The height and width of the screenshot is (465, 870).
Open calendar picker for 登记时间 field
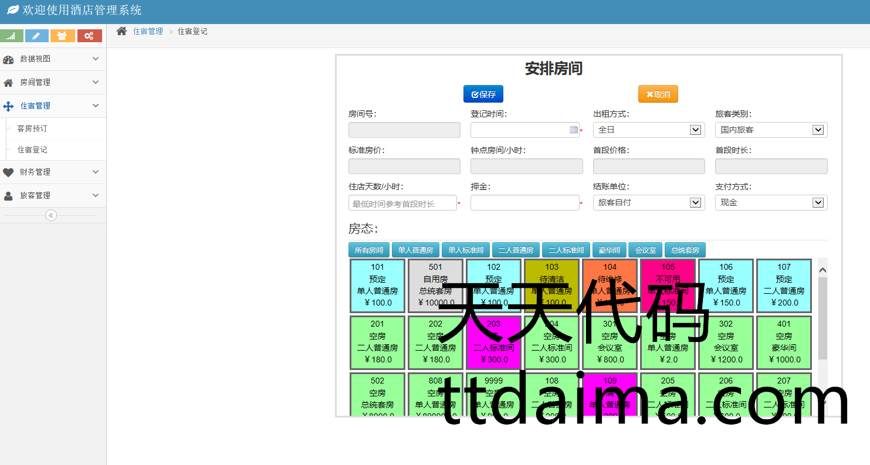point(574,130)
